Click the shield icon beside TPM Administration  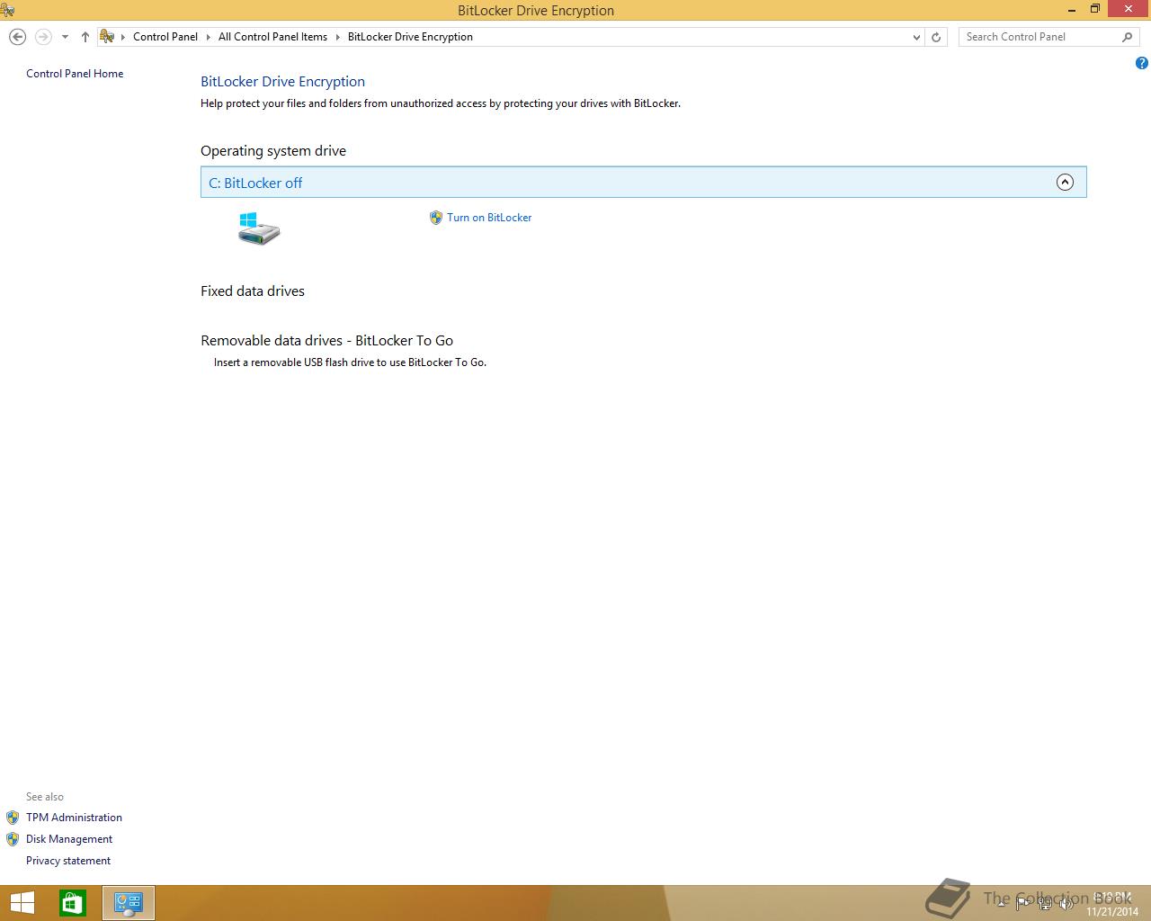(13, 818)
